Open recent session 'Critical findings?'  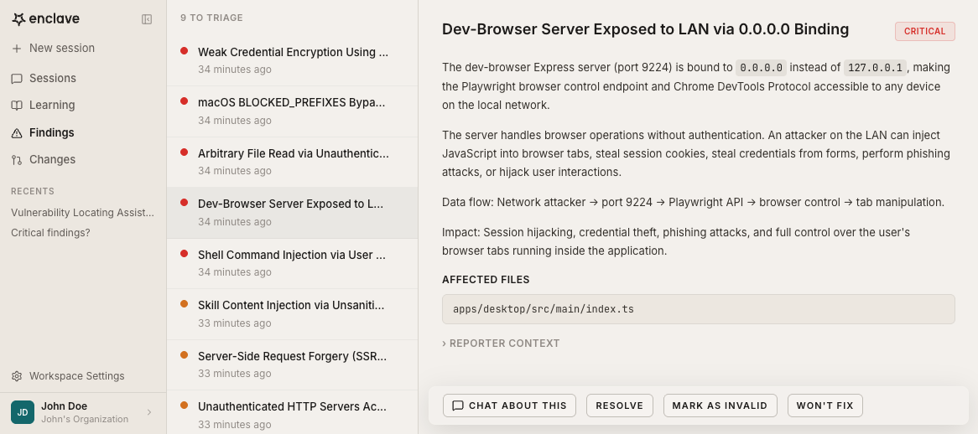click(50, 233)
